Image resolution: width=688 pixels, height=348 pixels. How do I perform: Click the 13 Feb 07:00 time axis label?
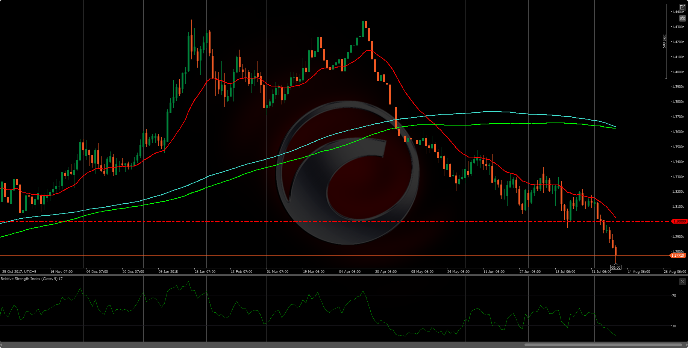[241, 271]
